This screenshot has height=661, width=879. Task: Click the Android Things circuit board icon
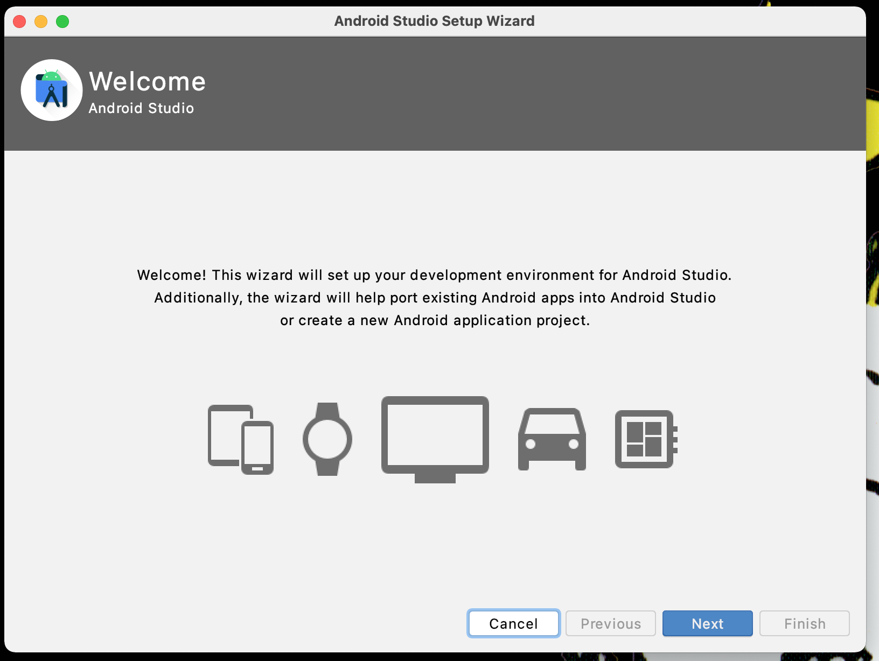point(645,439)
